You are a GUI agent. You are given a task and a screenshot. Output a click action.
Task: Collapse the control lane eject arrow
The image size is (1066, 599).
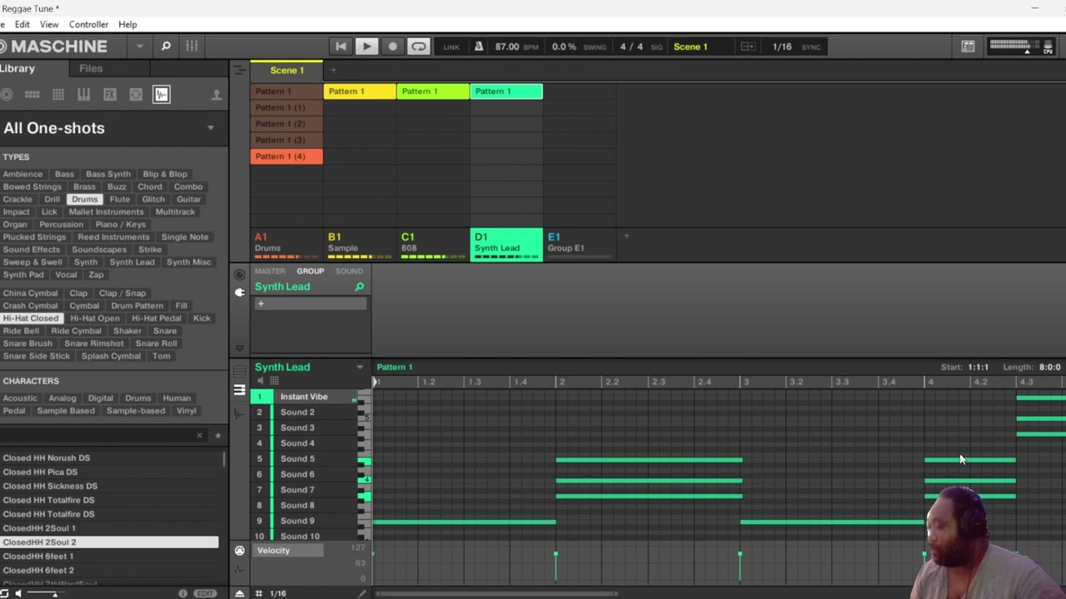[x=240, y=593]
